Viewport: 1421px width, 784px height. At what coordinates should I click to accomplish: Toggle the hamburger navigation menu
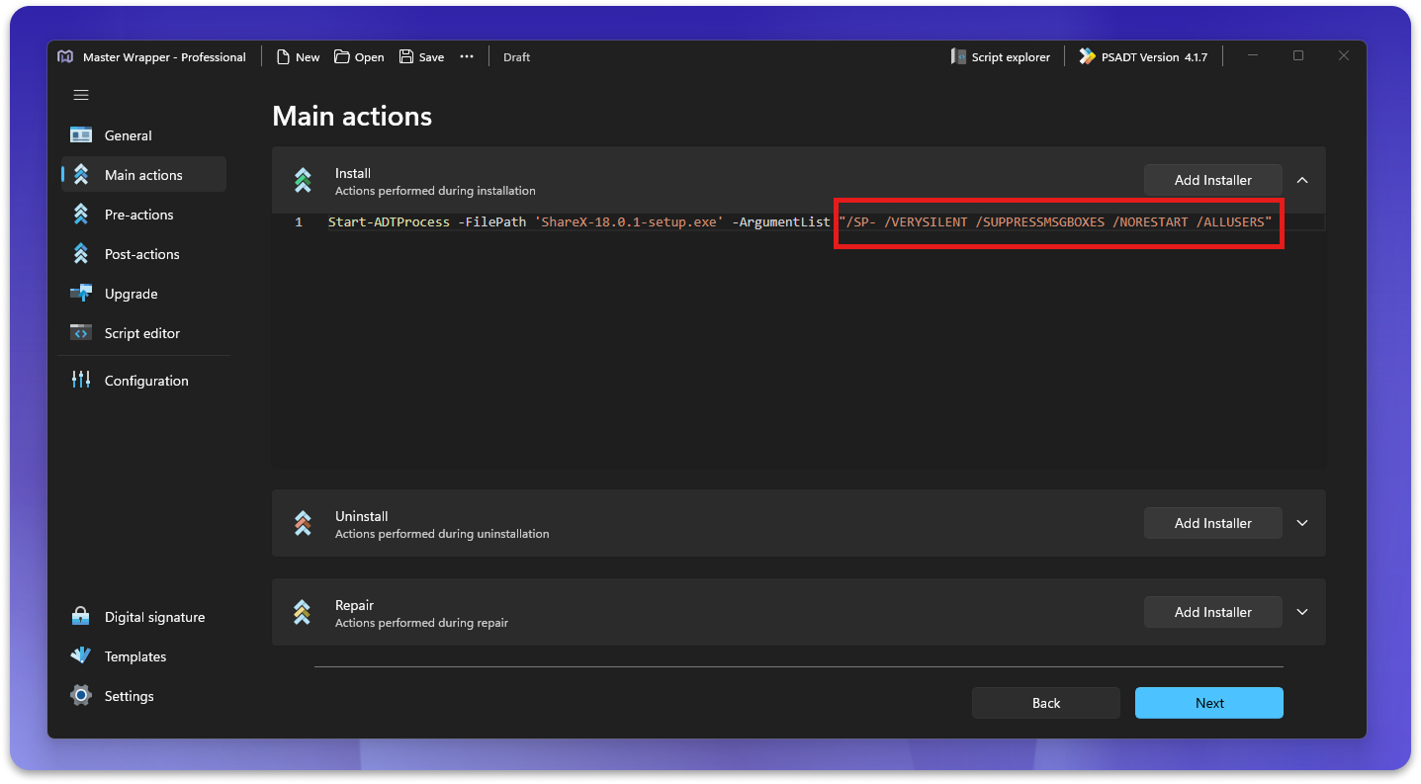[81, 95]
